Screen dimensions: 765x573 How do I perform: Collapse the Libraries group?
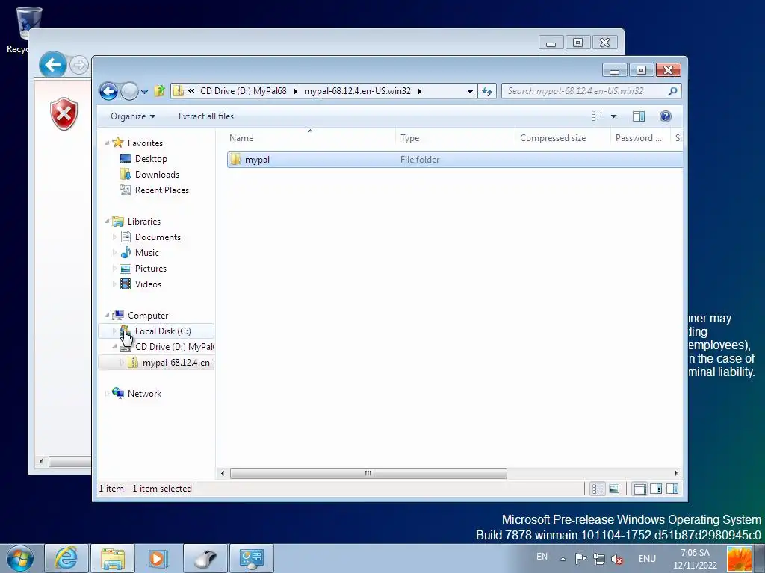(107, 221)
